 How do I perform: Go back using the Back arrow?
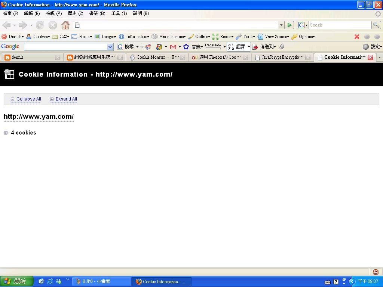pos(6,25)
